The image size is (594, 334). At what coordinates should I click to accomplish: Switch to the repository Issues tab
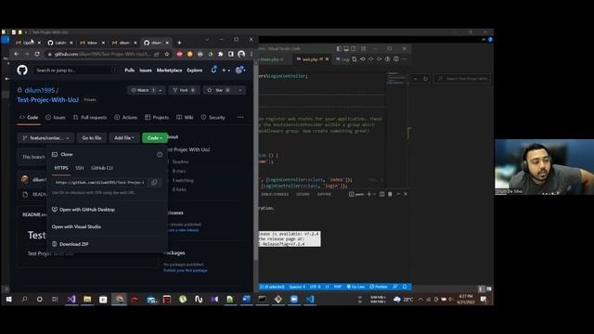coord(56,118)
